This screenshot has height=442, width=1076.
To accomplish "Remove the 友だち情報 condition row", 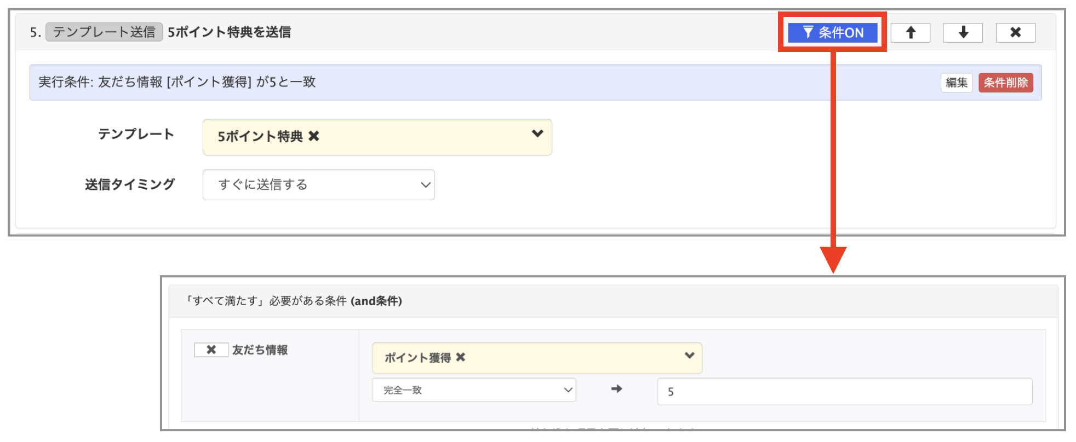I will click(x=211, y=350).
